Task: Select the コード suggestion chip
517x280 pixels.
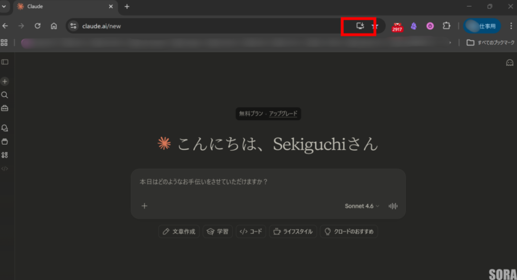Action: pos(251,232)
